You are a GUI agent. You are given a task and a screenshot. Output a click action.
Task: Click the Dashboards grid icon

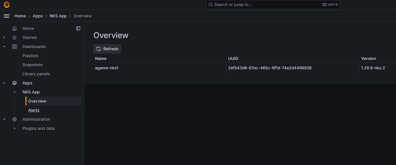tap(15, 47)
